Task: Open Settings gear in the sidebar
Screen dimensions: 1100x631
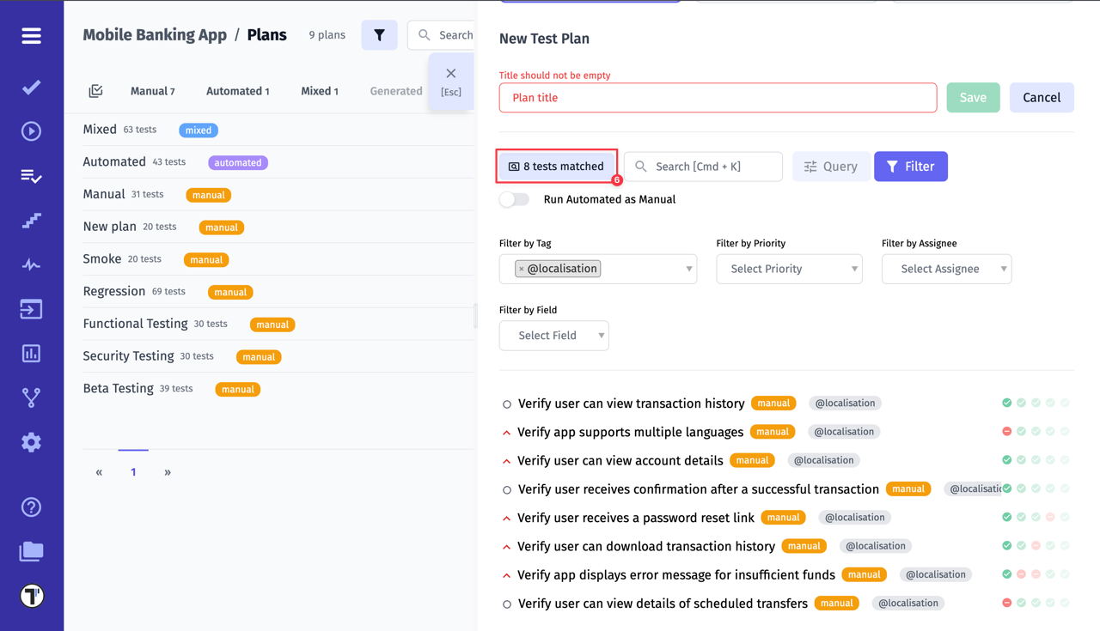Action: (x=31, y=442)
